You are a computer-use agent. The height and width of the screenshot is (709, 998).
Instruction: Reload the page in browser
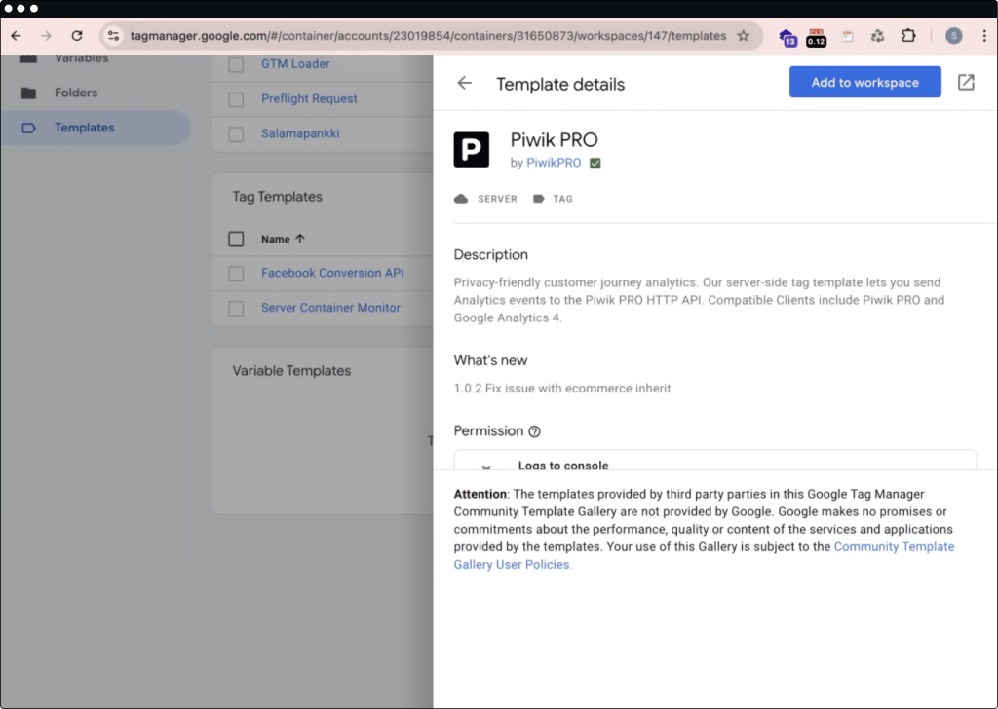[77, 36]
